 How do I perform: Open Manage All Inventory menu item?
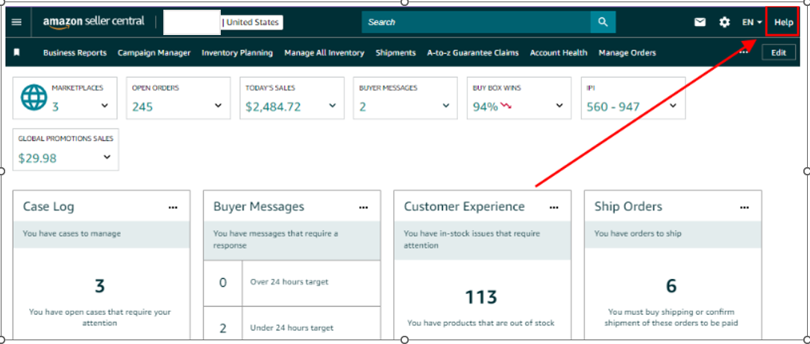(x=324, y=53)
